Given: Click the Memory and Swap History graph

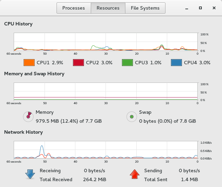Looking at the screenshot, I should 106,92.
